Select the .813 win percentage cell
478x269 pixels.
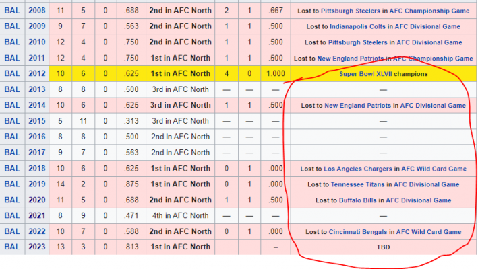tap(131, 247)
